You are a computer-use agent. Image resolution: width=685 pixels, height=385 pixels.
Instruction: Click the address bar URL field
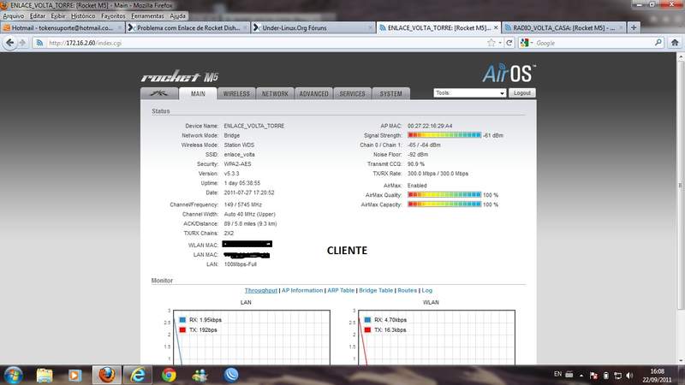point(262,43)
